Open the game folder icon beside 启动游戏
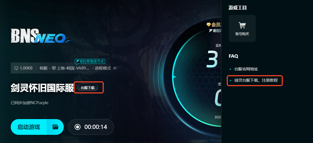The width and height of the screenshot is (313, 143). 55,127
